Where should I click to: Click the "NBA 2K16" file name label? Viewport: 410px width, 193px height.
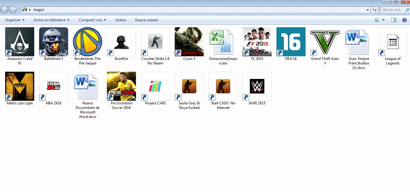click(54, 103)
